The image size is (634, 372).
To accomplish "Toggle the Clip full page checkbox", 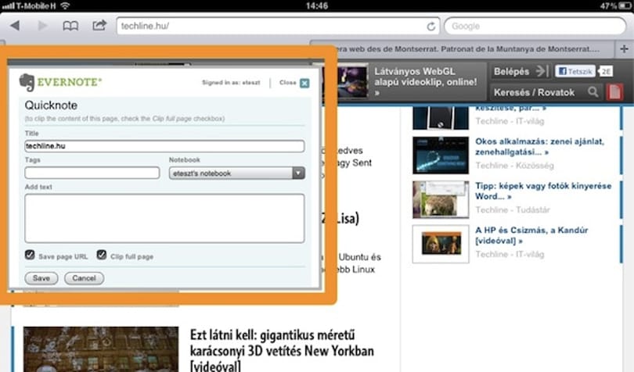I will [102, 255].
